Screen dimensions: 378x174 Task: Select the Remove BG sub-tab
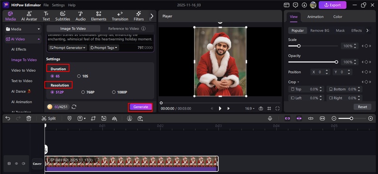pyautogui.click(x=320, y=30)
